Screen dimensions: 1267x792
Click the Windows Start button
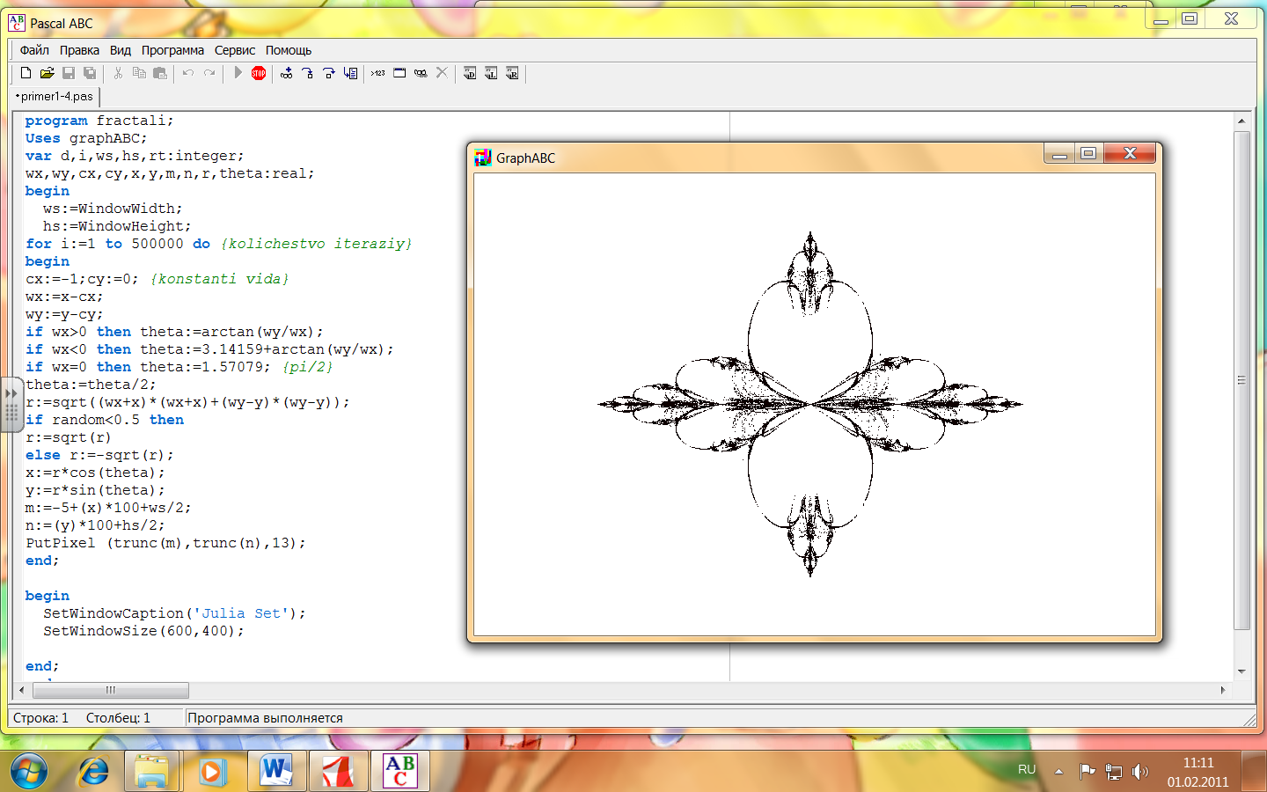[x=29, y=772]
